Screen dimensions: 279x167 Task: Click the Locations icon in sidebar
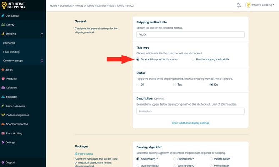coord(3,88)
